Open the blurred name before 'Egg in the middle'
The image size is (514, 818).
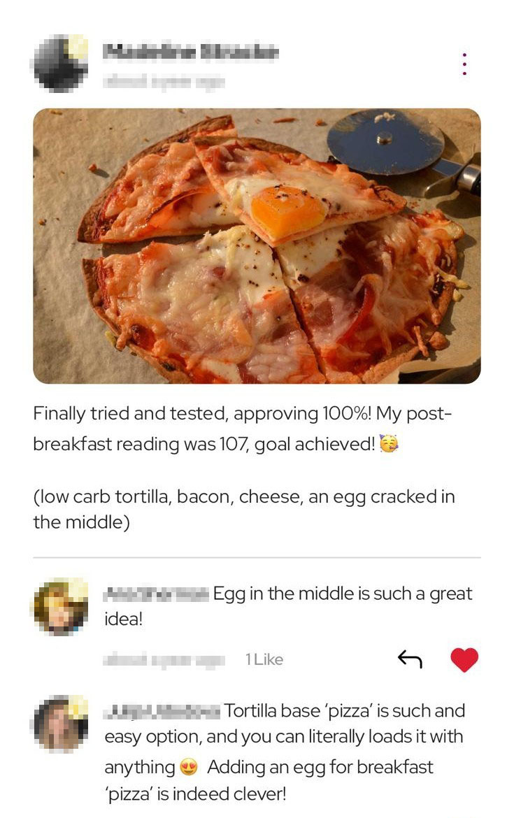157,594
